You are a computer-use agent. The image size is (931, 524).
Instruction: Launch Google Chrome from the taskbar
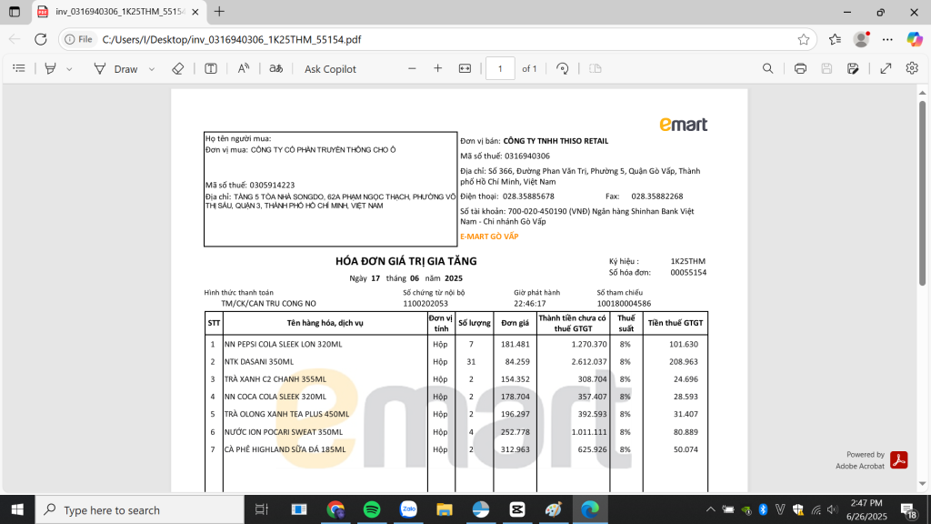click(x=335, y=509)
